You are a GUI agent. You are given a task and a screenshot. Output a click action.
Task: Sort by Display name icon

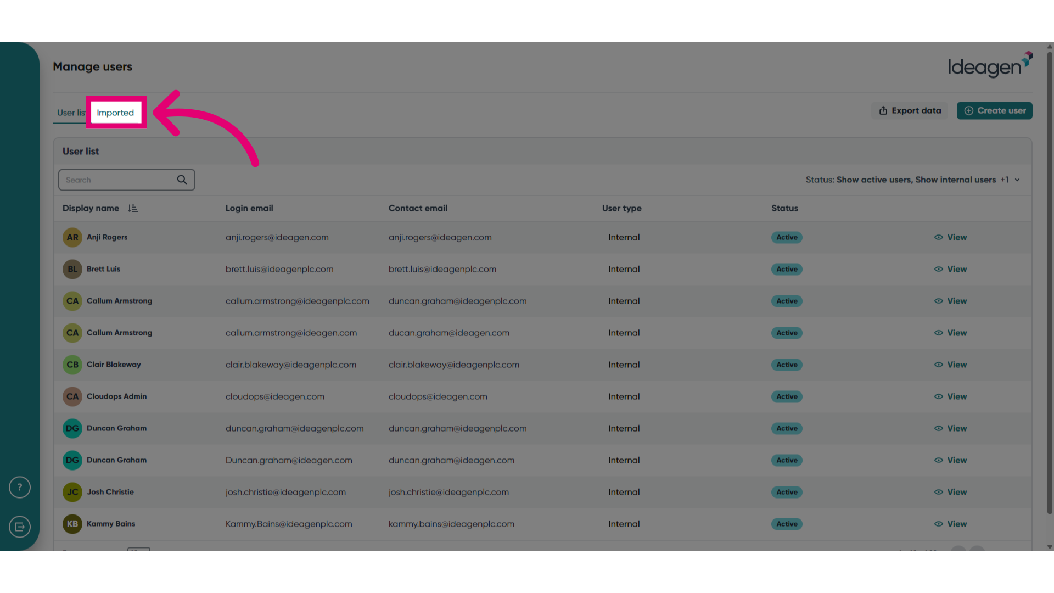coord(133,208)
